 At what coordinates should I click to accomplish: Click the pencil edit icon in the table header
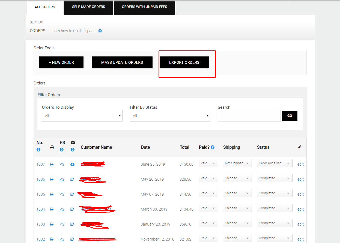click(299, 147)
